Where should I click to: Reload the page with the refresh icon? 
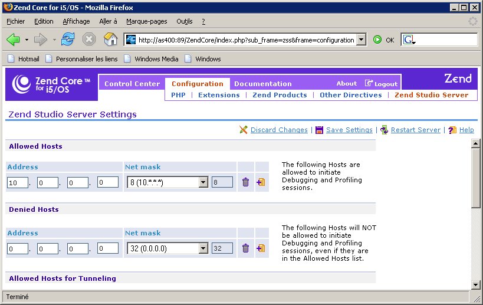pos(68,40)
